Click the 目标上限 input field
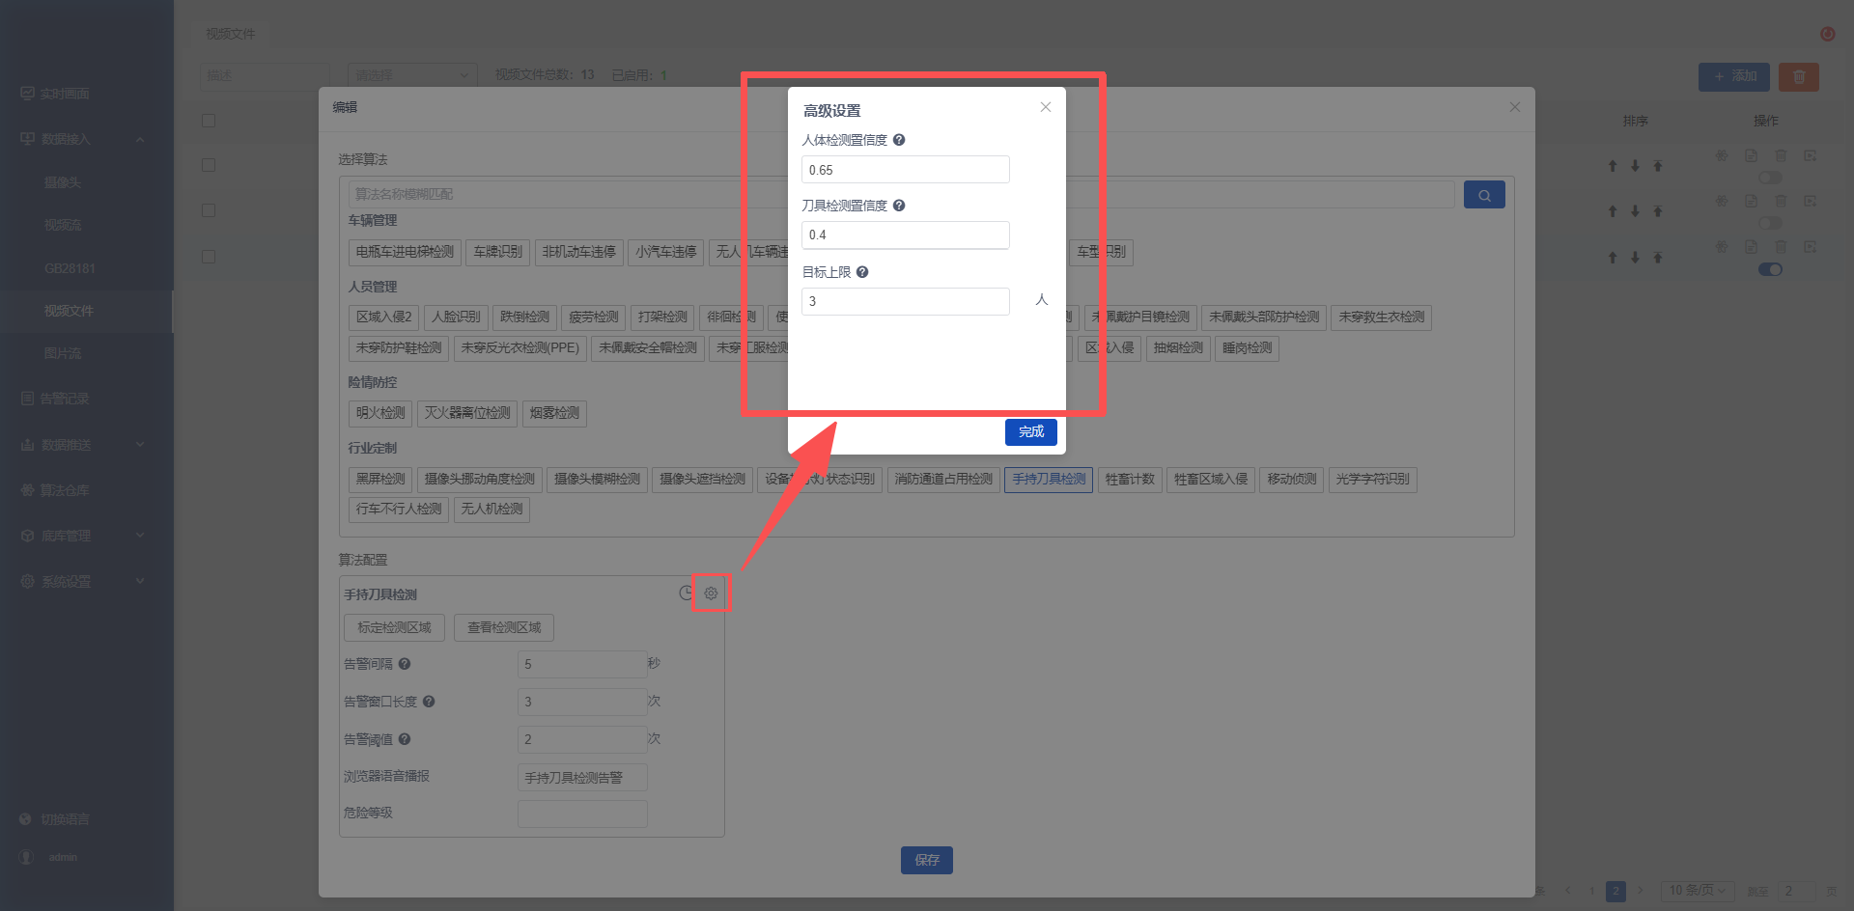 [x=906, y=301]
